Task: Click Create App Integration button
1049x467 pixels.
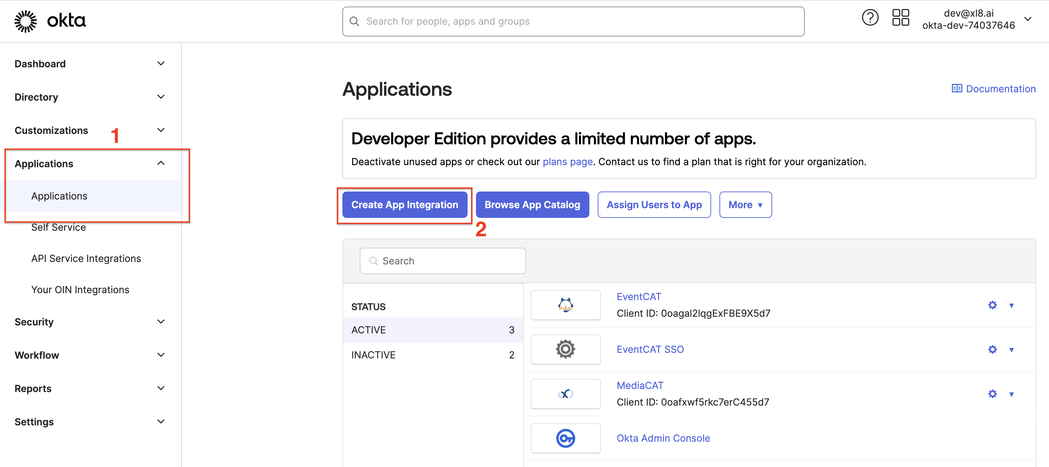Action: point(404,205)
